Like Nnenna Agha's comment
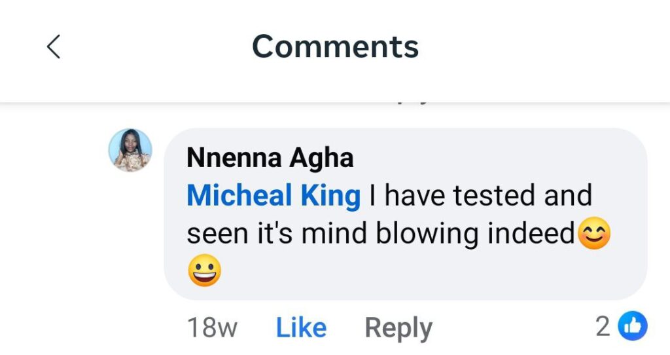The height and width of the screenshot is (355, 670). pyautogui.click(x=301, y=327)
